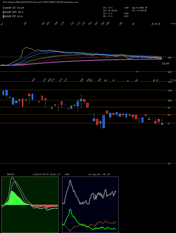
Task: Click the ADX indicator chart panel
Action: pyautogui.click(x=90, y=205)
